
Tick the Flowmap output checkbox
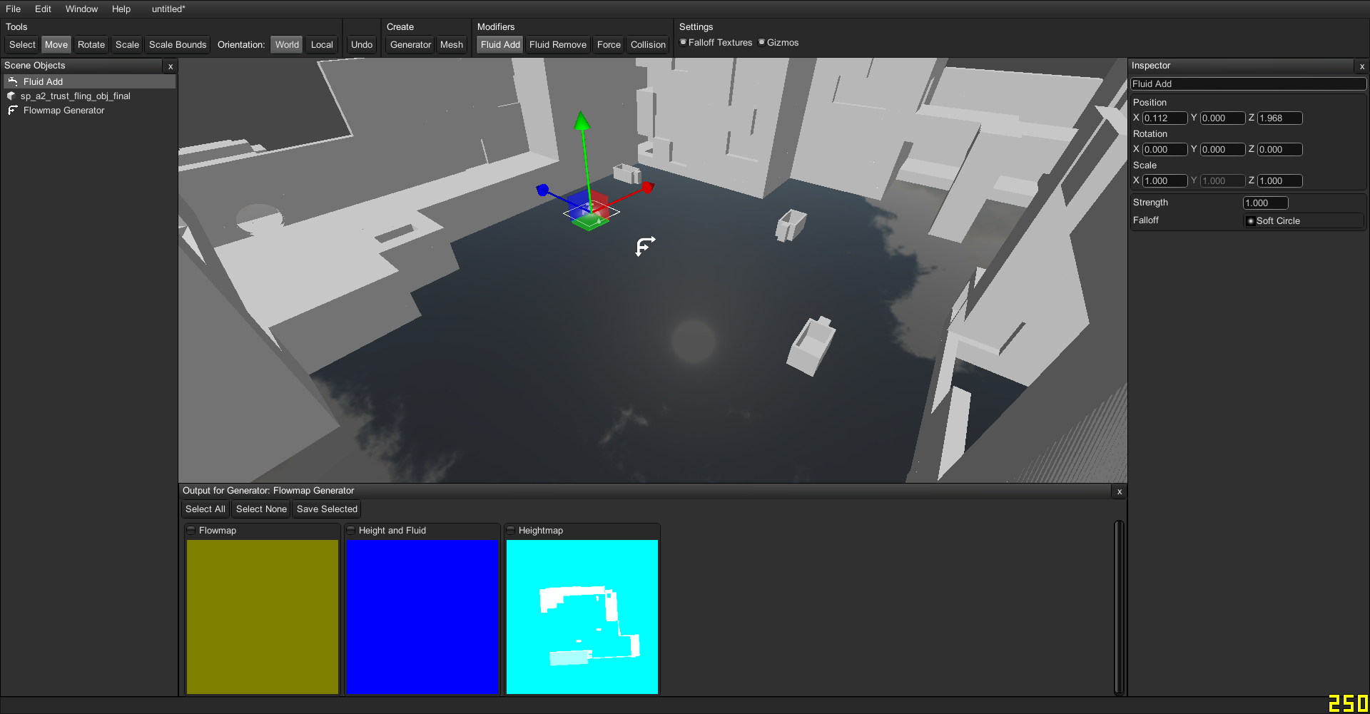[191, 531]
